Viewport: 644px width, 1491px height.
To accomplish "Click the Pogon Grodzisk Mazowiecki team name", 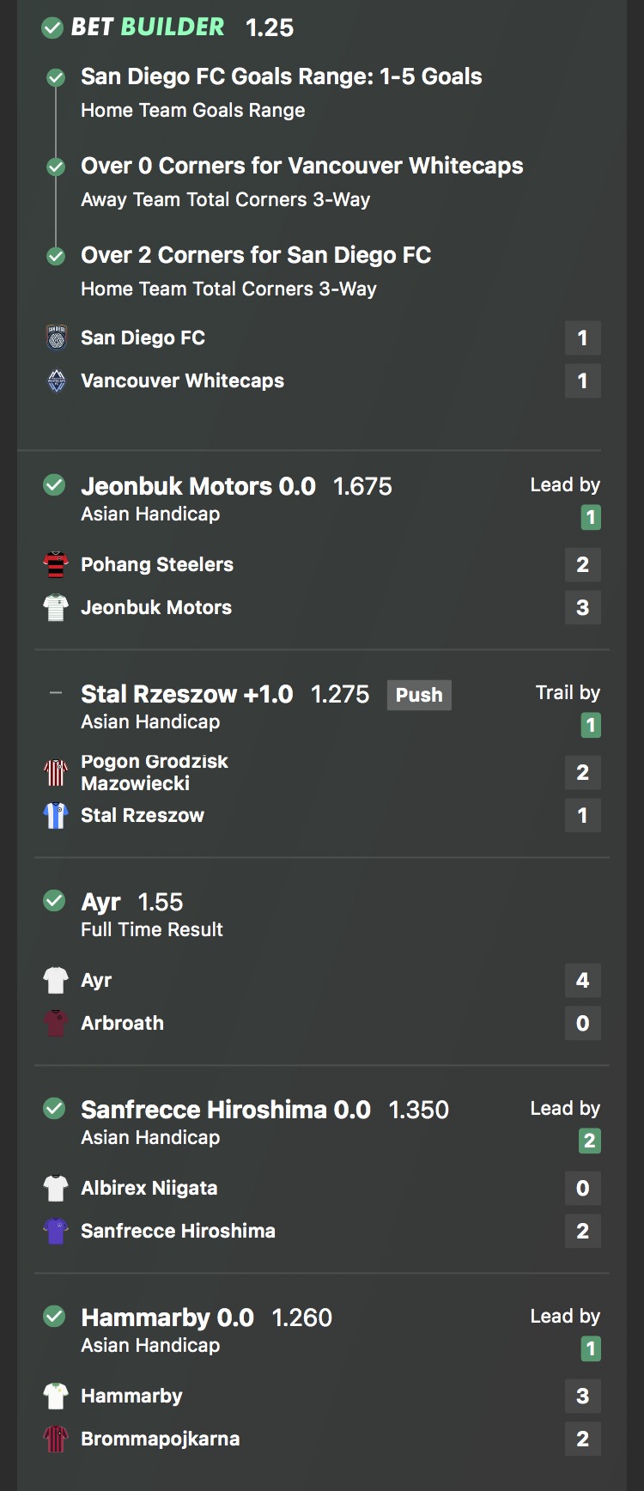I will pyautogui.click(x=155, y=772).
